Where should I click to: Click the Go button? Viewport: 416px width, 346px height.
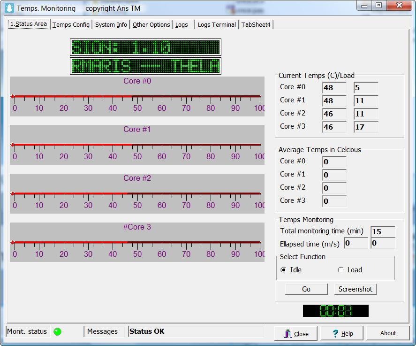pos(306,289)
